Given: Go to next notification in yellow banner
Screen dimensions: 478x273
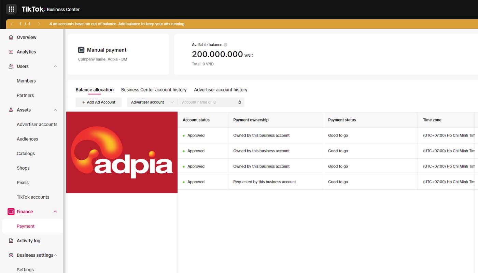Looking at the screenshot, I should point(39,24).
